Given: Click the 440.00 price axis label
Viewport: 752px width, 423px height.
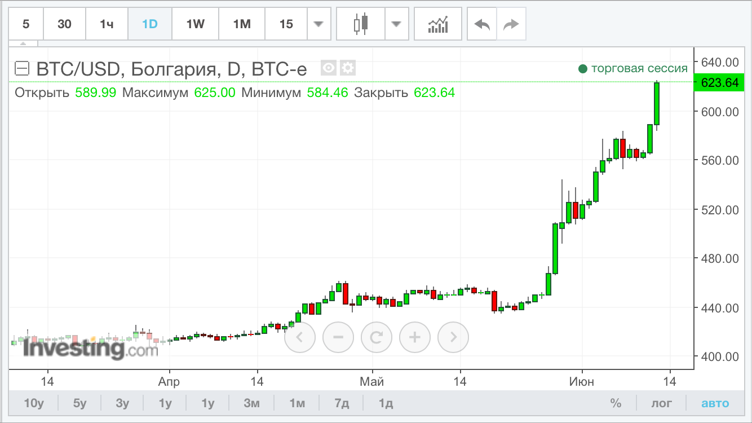Looking at the screenshot, I should pyautogui.click(x=719, y=307).
